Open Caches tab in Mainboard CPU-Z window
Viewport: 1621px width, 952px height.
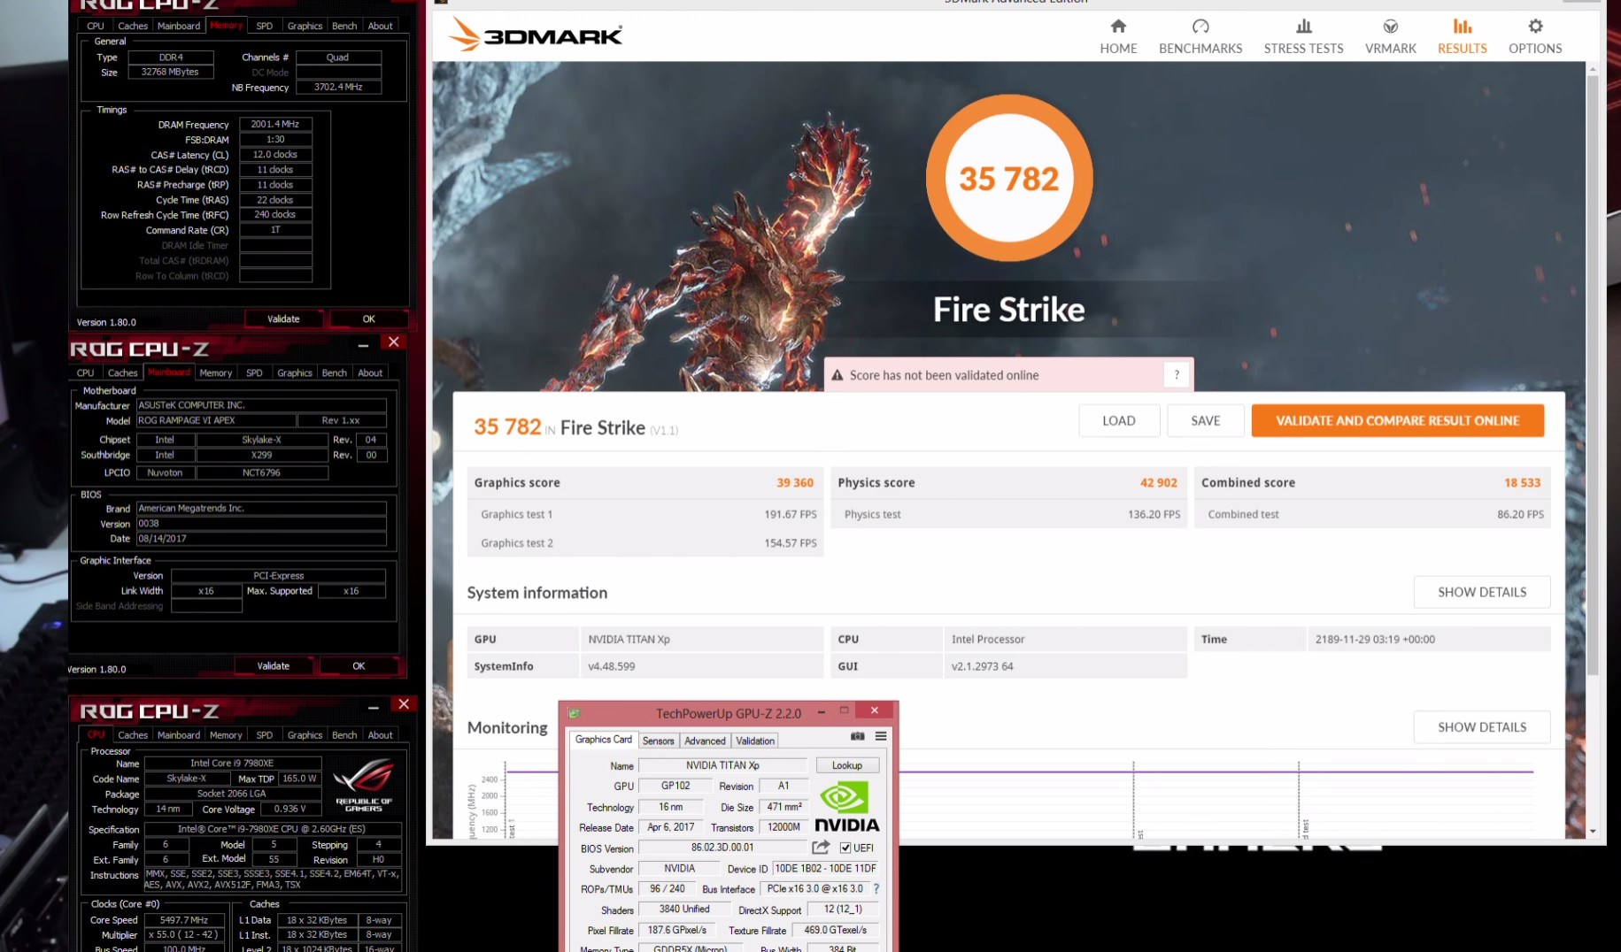pos(122,372)
